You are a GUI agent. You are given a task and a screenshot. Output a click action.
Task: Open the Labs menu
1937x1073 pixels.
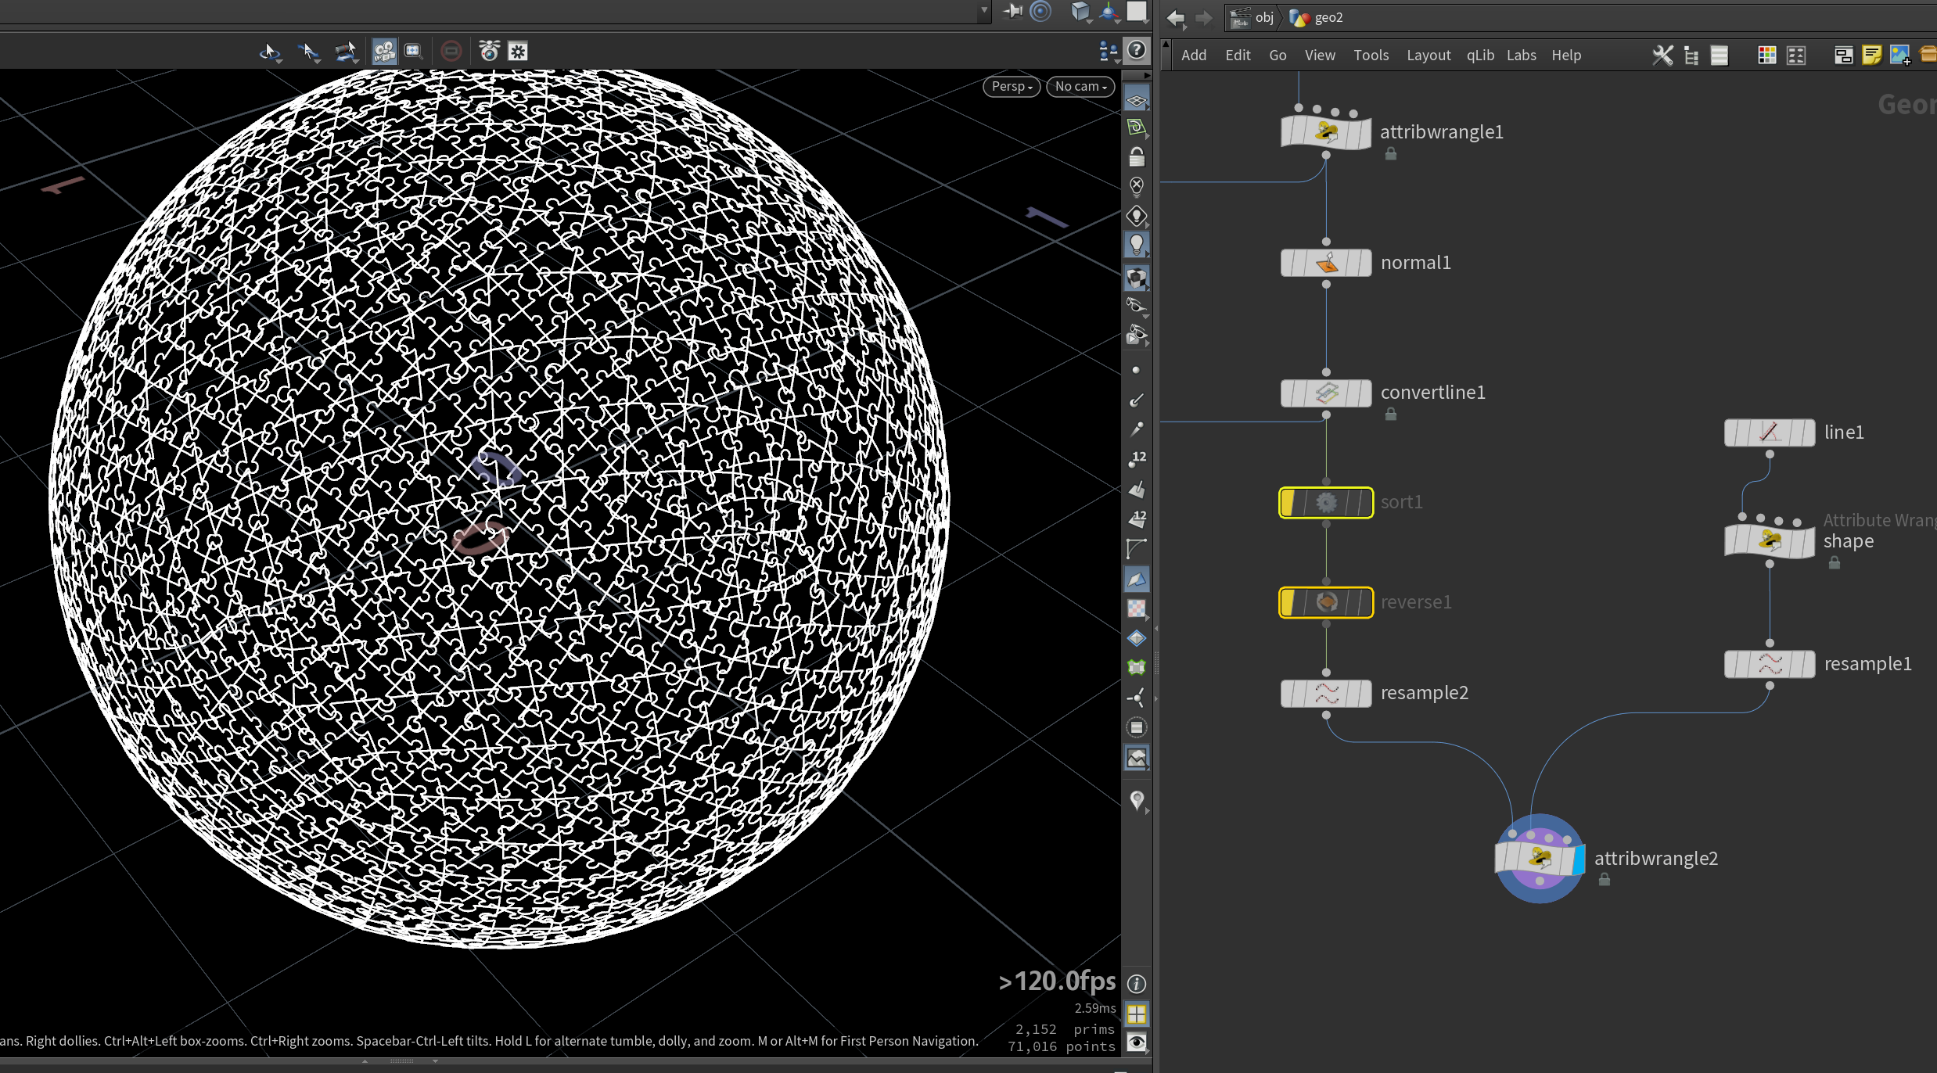point(1522,55)
